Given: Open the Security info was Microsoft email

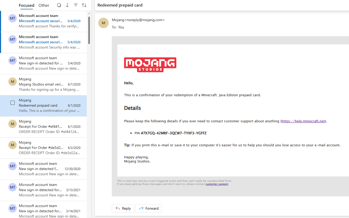Looking at the screenshot, I should point(43,42).
